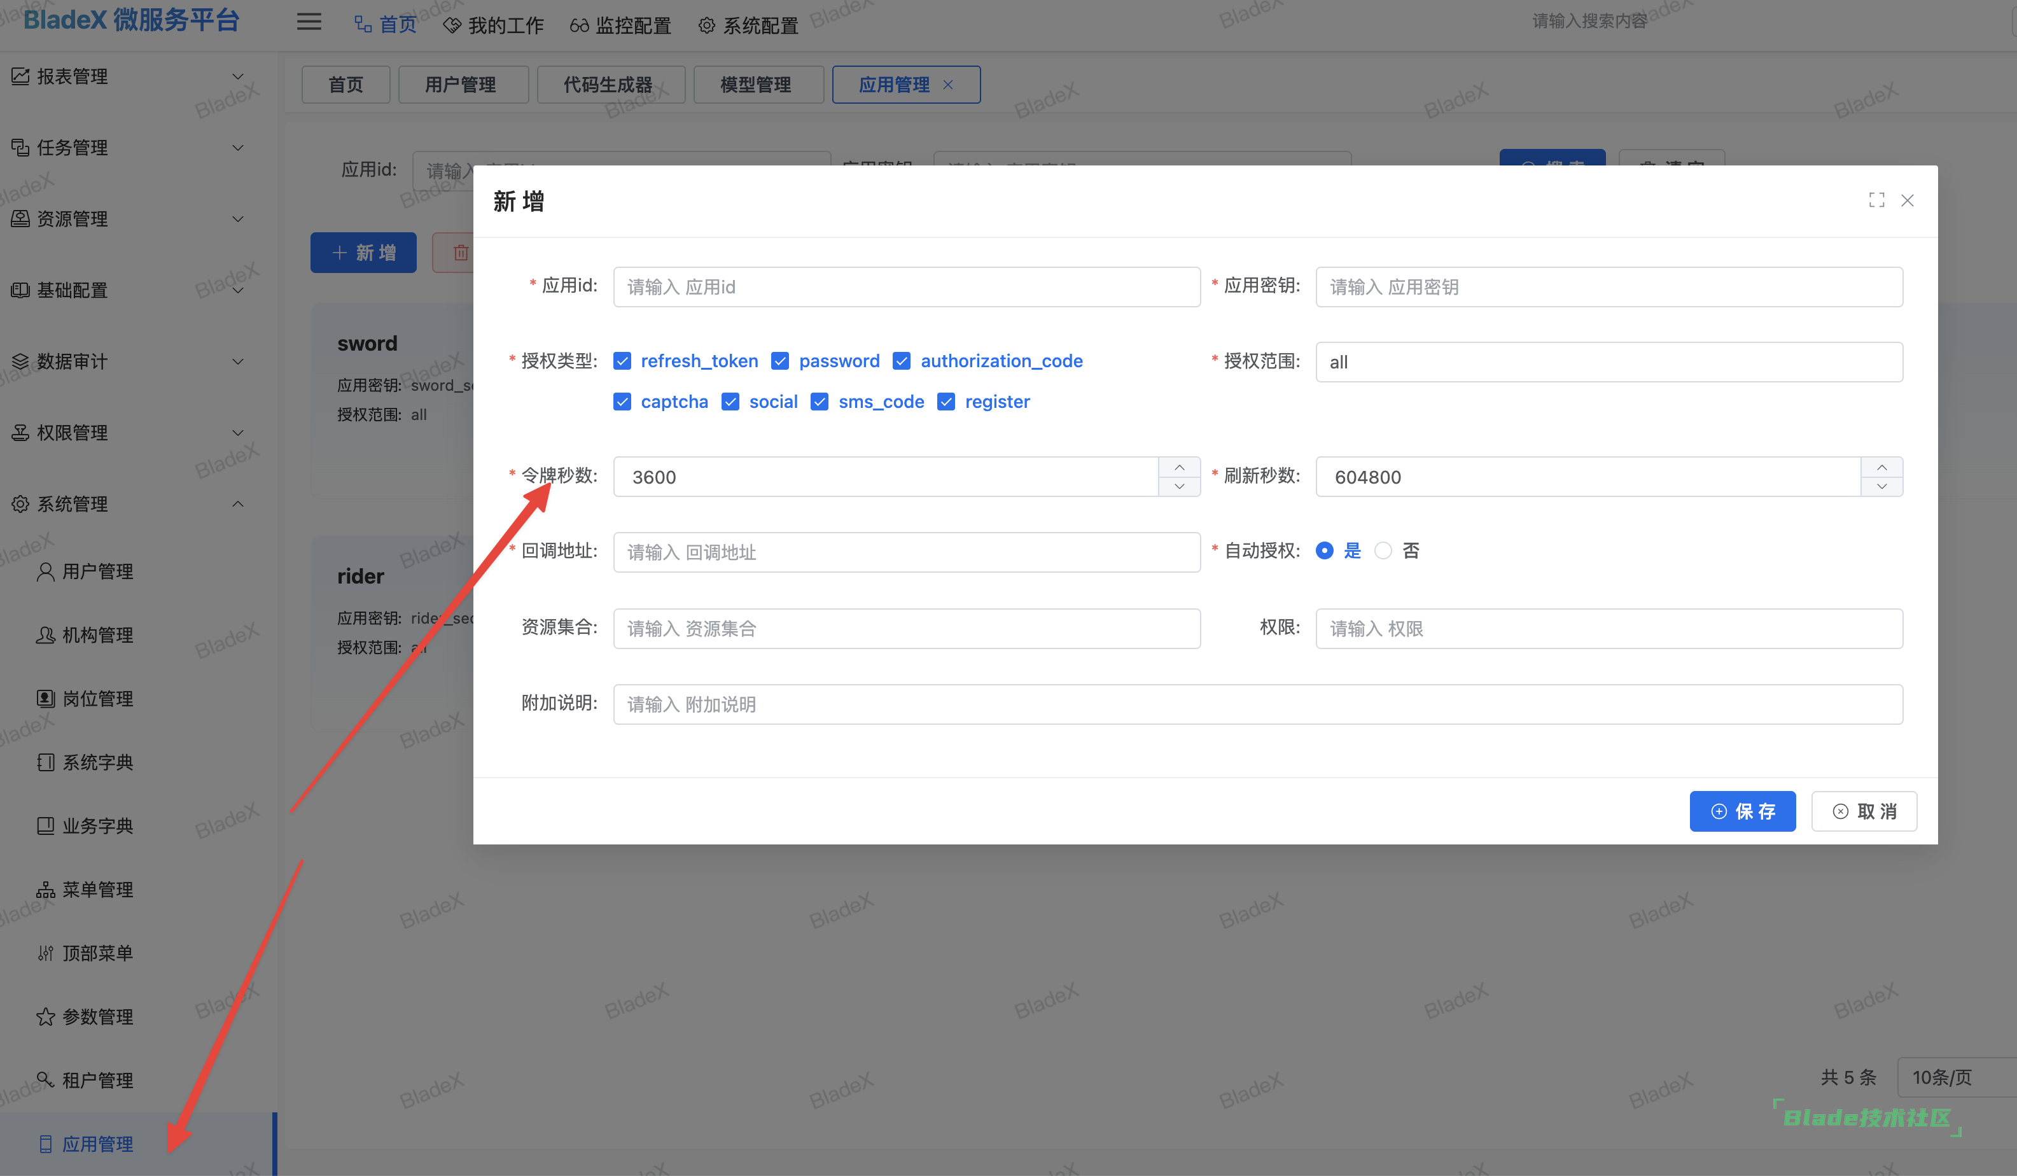The height and width of the screenshot is (1176, 2017).
Task: Expand the 权限管理 sidebar group
Action: click(x=238, y=433)
